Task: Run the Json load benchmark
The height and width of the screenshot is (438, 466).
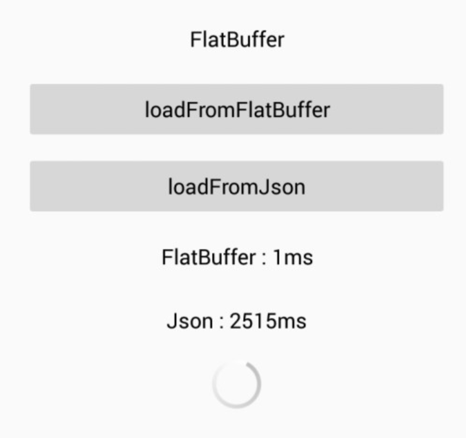Action: pyautogui.click(x=237, y=186)
